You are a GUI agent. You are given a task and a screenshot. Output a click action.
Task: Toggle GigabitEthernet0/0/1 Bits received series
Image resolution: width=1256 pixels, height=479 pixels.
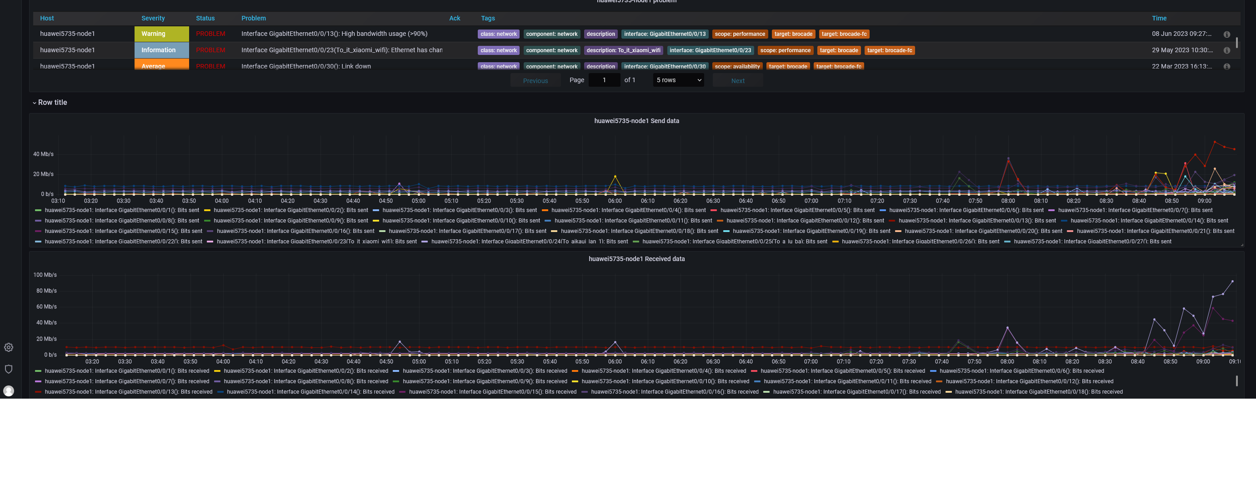[127, 371]
